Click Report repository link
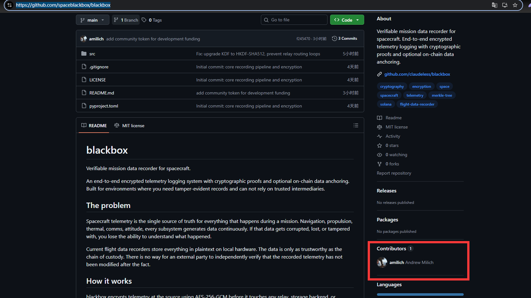Screen dimensions: 531x298 pyautogui.click(x=394, y=173)
